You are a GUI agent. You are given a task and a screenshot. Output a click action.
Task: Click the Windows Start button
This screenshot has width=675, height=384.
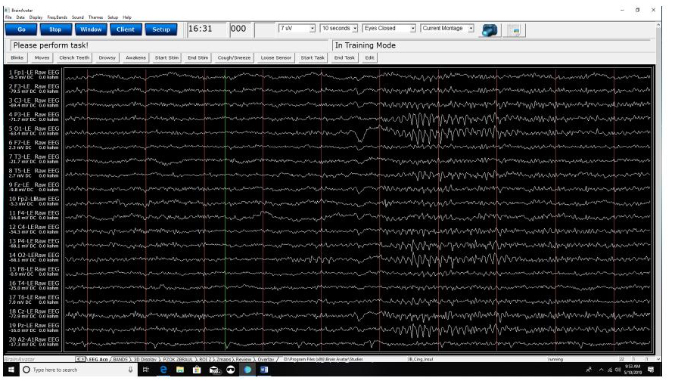(11, 370)
